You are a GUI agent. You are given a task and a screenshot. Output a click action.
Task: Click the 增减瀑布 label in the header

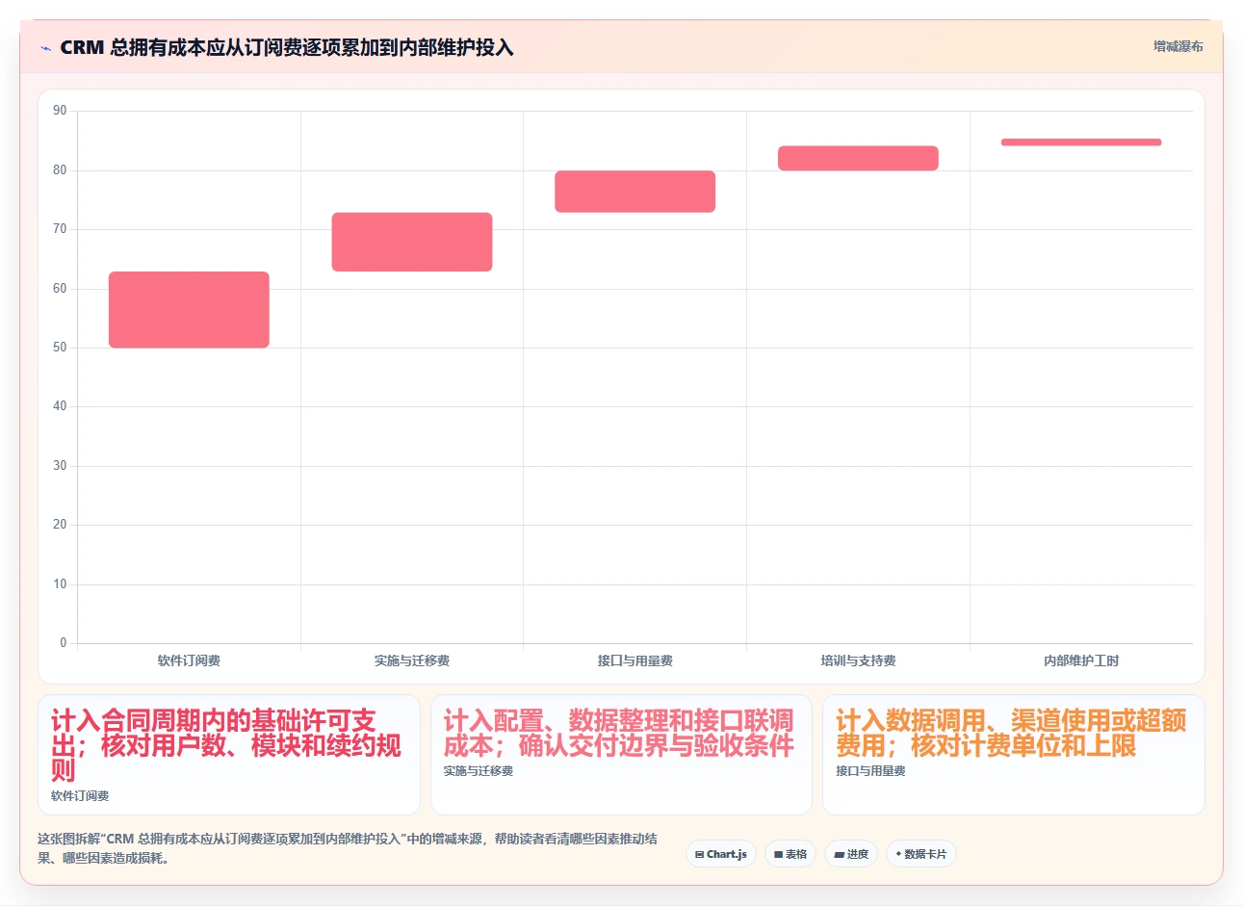click(x=1178, y=46)
